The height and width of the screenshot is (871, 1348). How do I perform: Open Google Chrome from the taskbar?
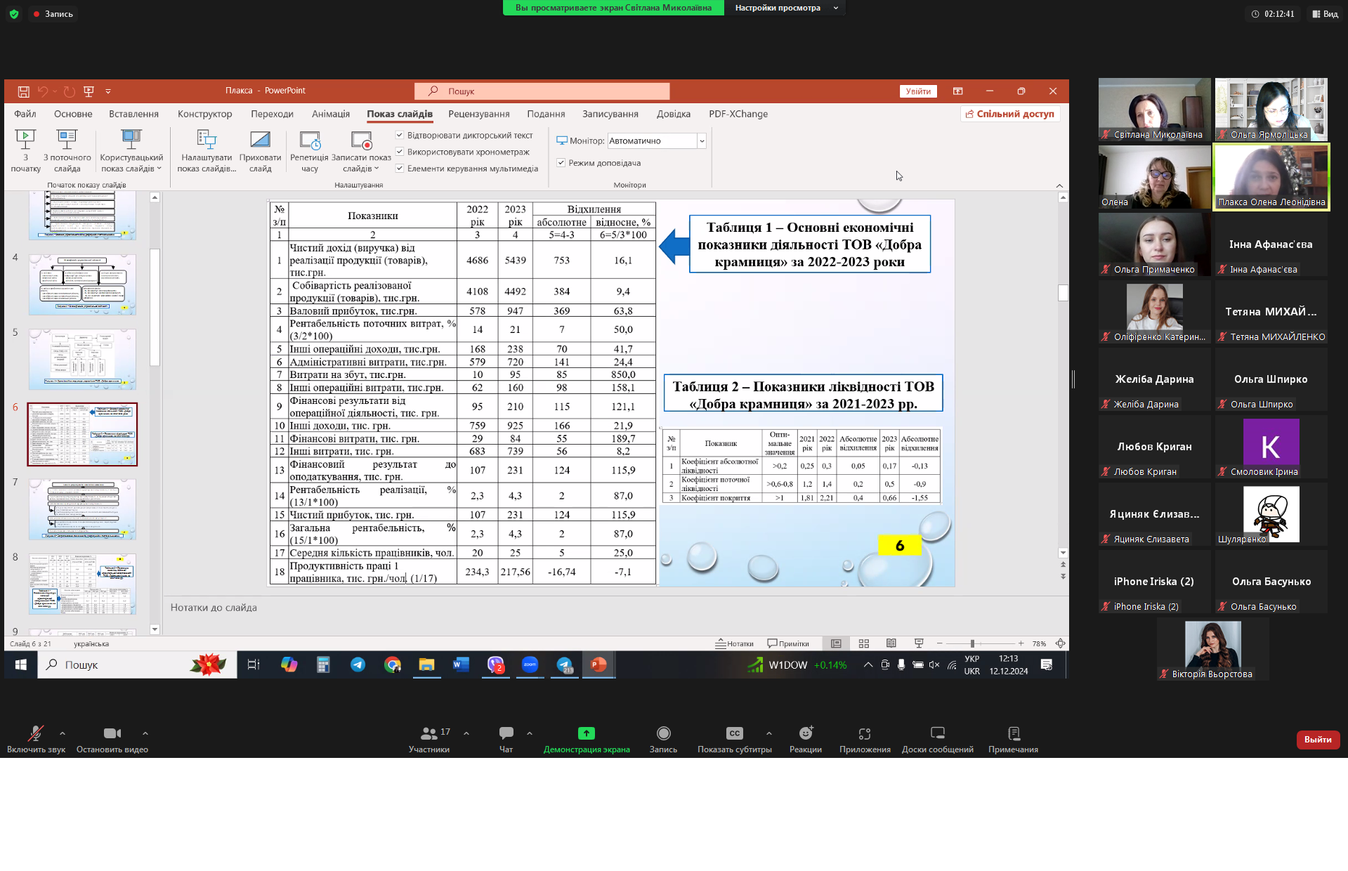coord(392,664)
